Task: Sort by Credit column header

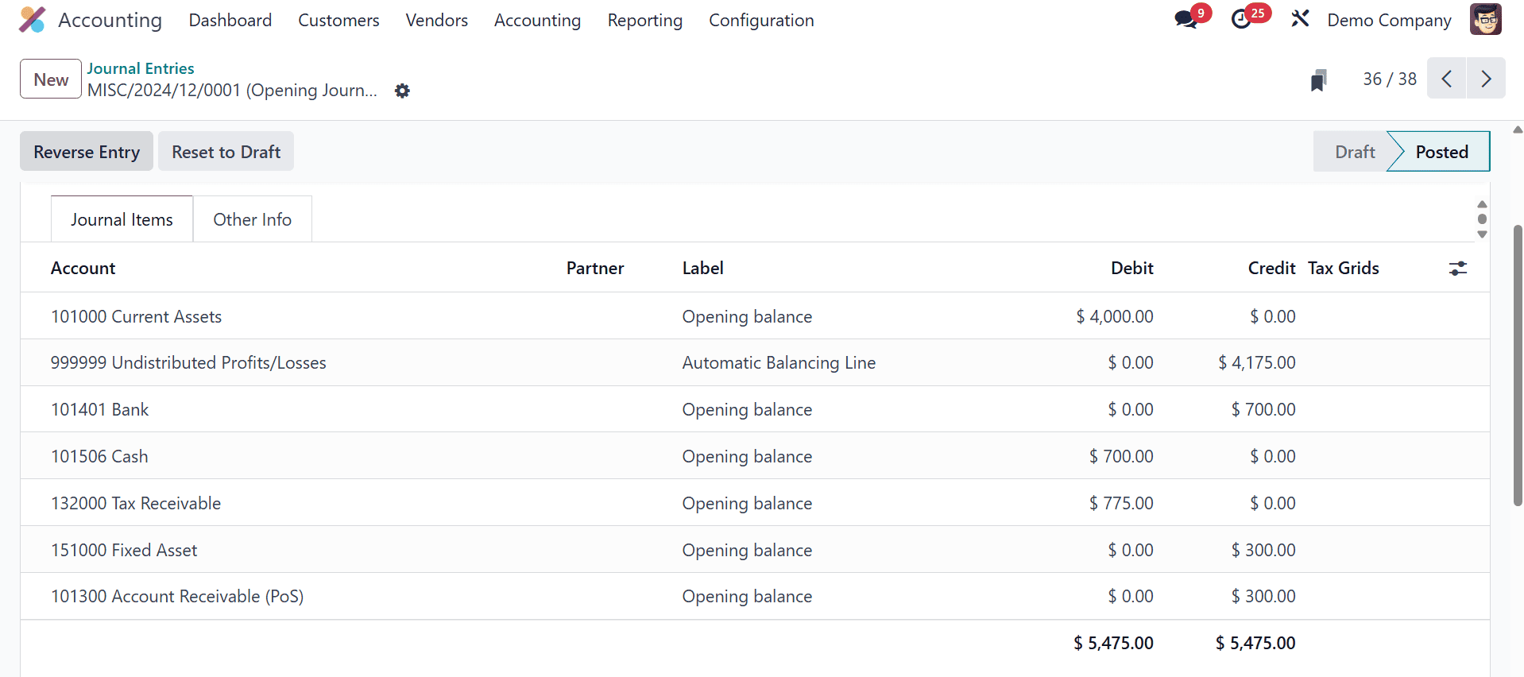Action: [1271, 269]
